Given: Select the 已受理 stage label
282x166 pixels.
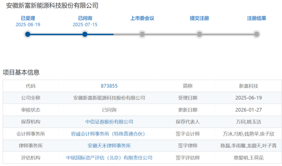Looking at the screenshot, I should click(28, 18).
